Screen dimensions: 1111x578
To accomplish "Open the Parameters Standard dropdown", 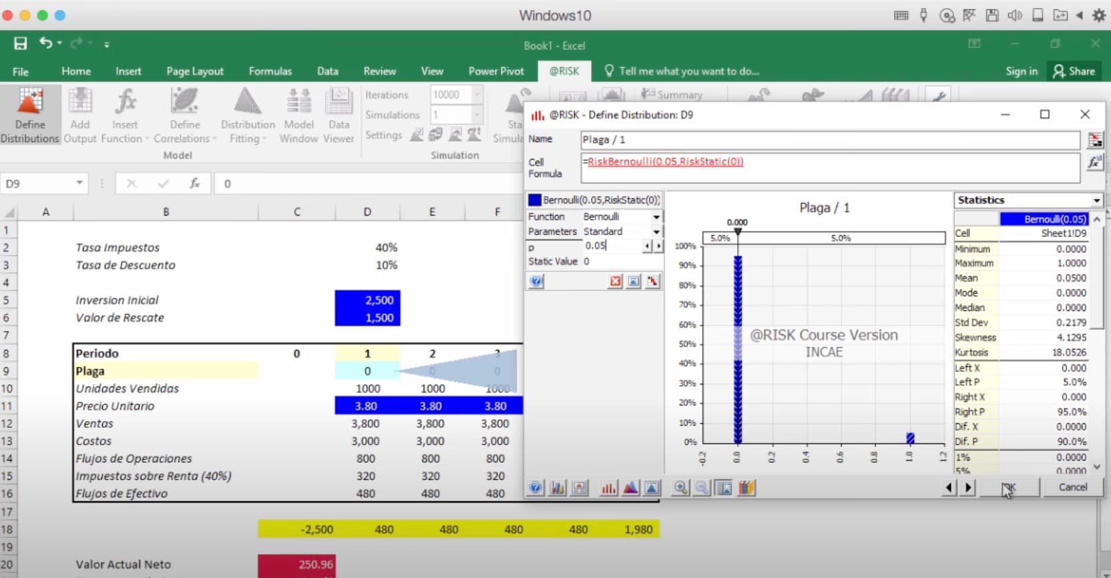I will click(656, 232).
